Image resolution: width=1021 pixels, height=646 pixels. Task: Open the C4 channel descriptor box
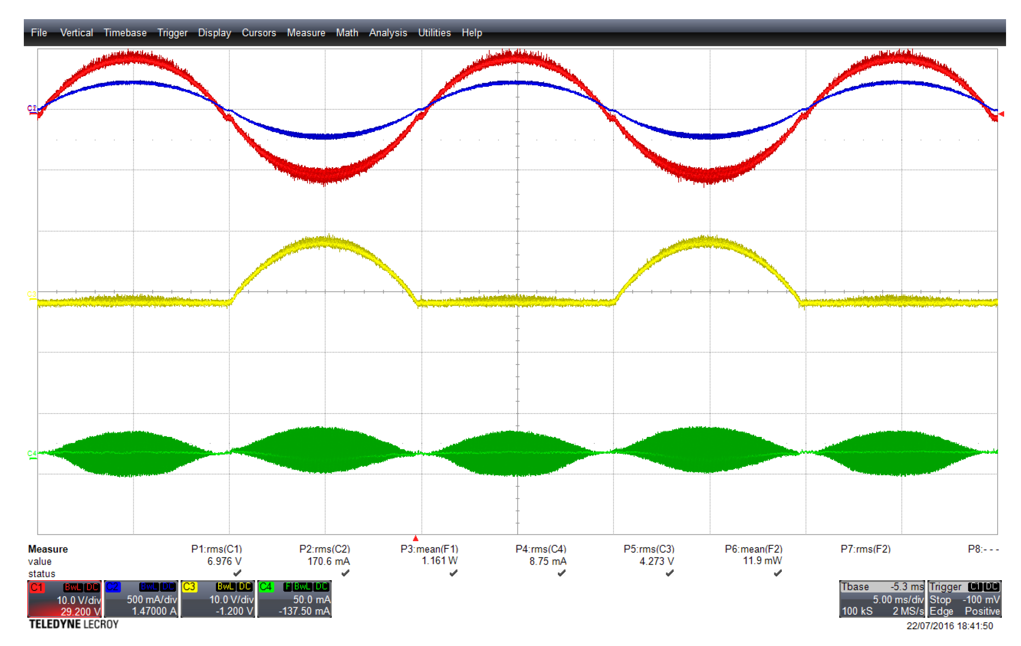pos(294,599)
